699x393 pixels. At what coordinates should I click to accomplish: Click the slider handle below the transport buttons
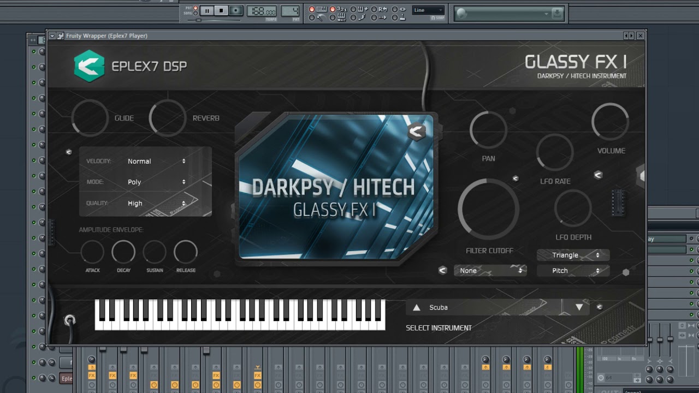(x=198, y=20)
